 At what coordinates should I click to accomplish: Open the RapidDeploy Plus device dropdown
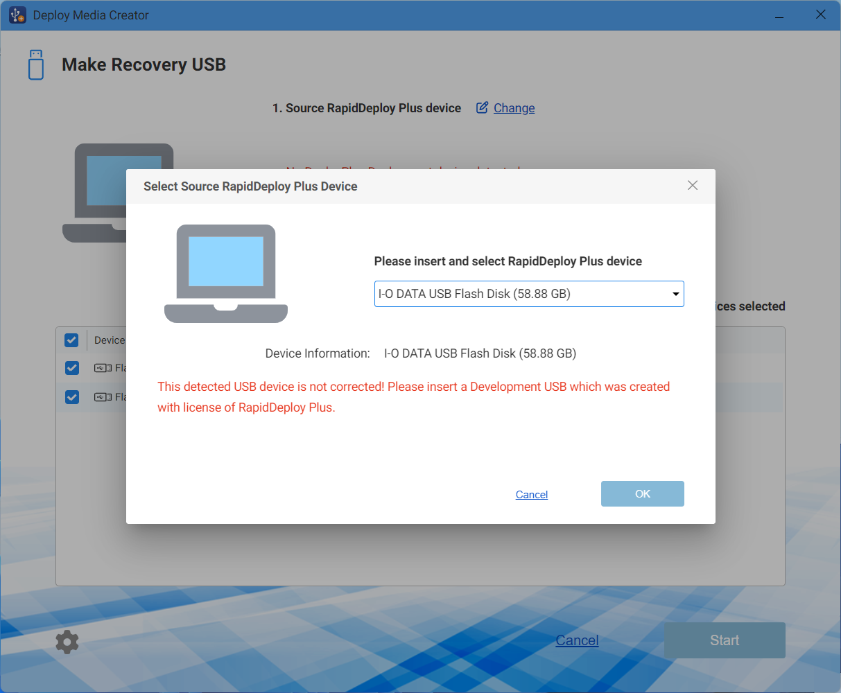coord(529,294)
